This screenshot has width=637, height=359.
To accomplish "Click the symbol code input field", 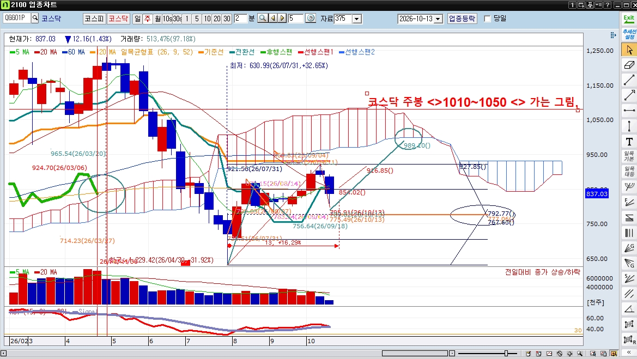I will point(17,18).
